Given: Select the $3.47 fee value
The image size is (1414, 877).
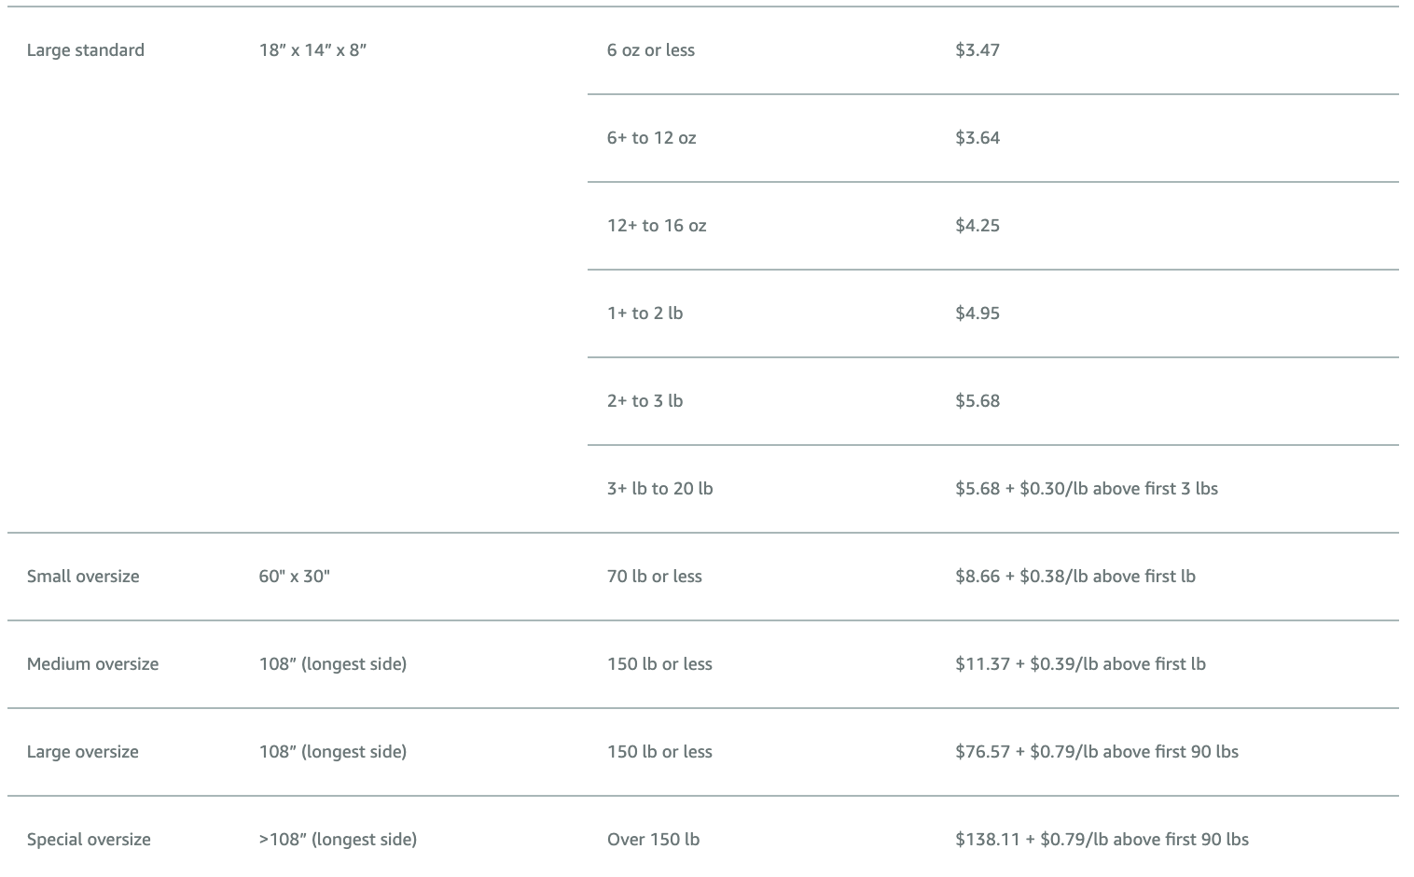Looking at the screenshot, I should coord(977,50).
